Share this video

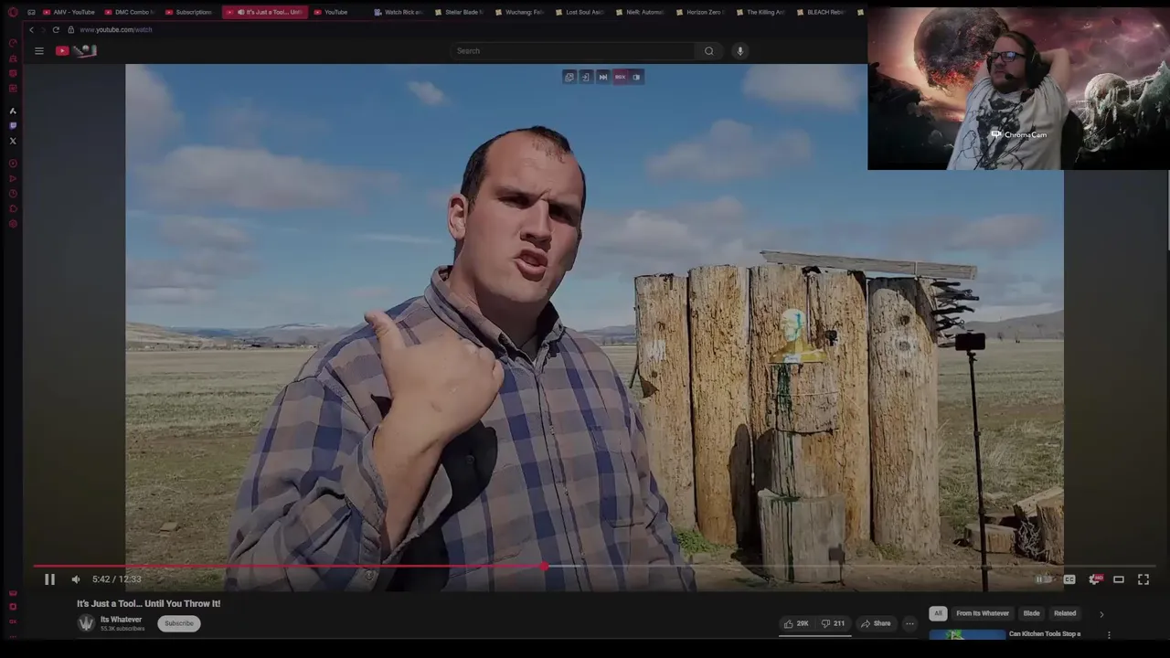pyautogui.click(x=876, y=624)
